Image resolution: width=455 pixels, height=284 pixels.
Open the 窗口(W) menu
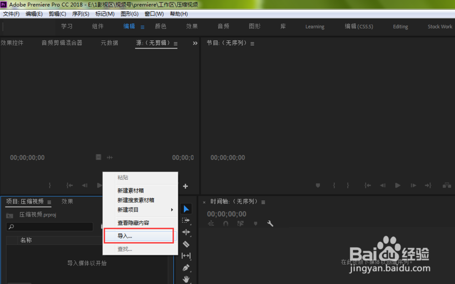click(x=154, y=14)
